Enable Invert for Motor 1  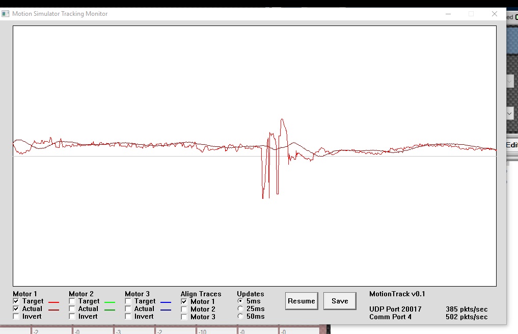(16, 317)
